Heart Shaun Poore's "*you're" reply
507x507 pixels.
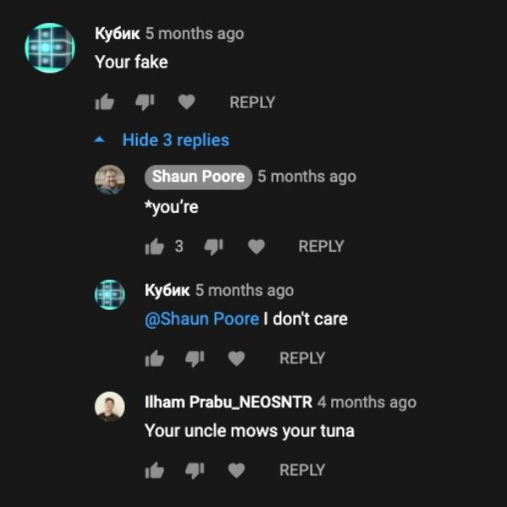tap(256, 247)
